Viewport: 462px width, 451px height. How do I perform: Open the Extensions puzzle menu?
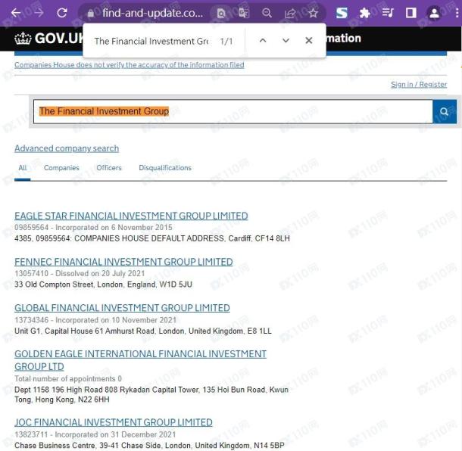coord(365,13)
